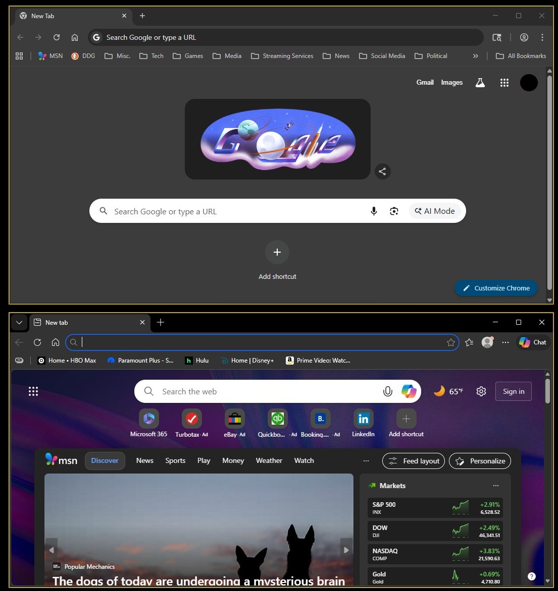The width and height of the screenshot is (558, 591).
Task: Open the Google apps grid icon
Action: tap(504, 83)
